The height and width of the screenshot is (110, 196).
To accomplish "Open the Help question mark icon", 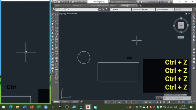I will coord(169,2).
